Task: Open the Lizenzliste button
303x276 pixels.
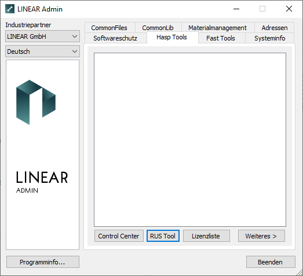Action: [x=206, y=236]
